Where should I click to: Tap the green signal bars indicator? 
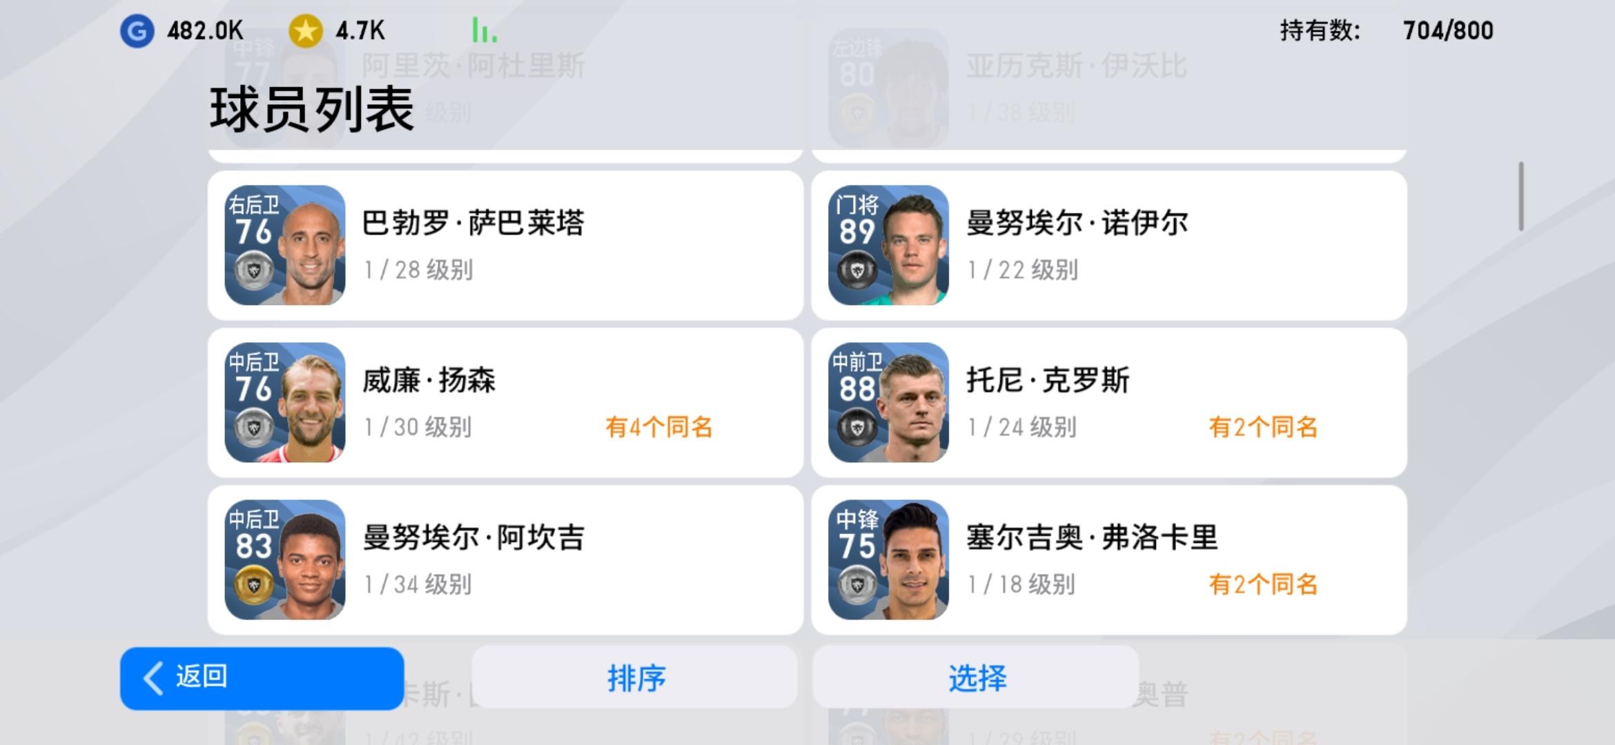click(x=484, y=30)
